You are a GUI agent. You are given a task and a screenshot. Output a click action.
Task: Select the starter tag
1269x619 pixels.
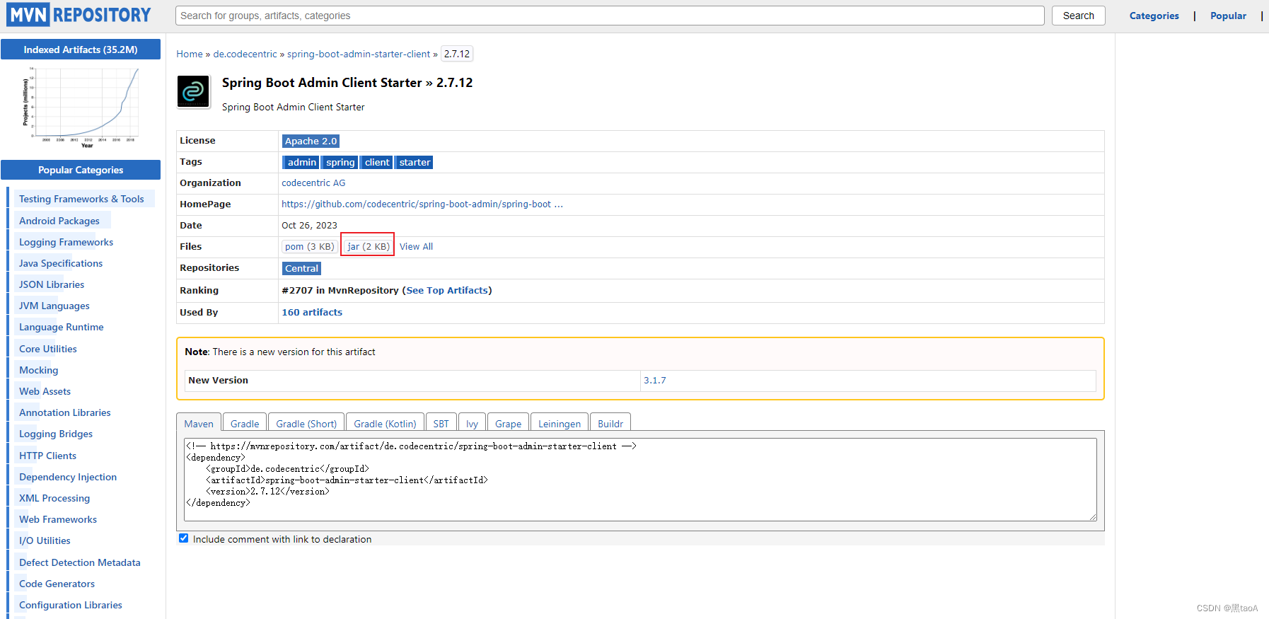click(x=415, y=163)
